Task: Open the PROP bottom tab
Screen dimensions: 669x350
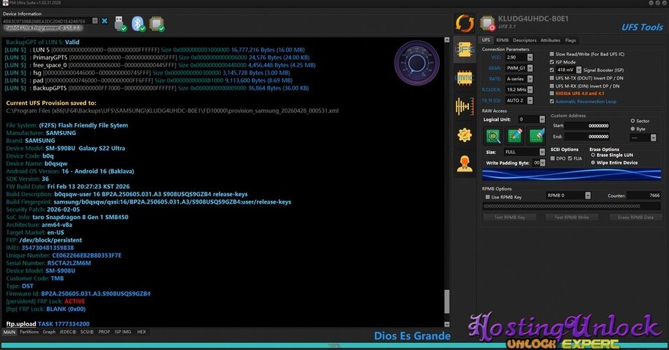Action: [x=104, y=332]
